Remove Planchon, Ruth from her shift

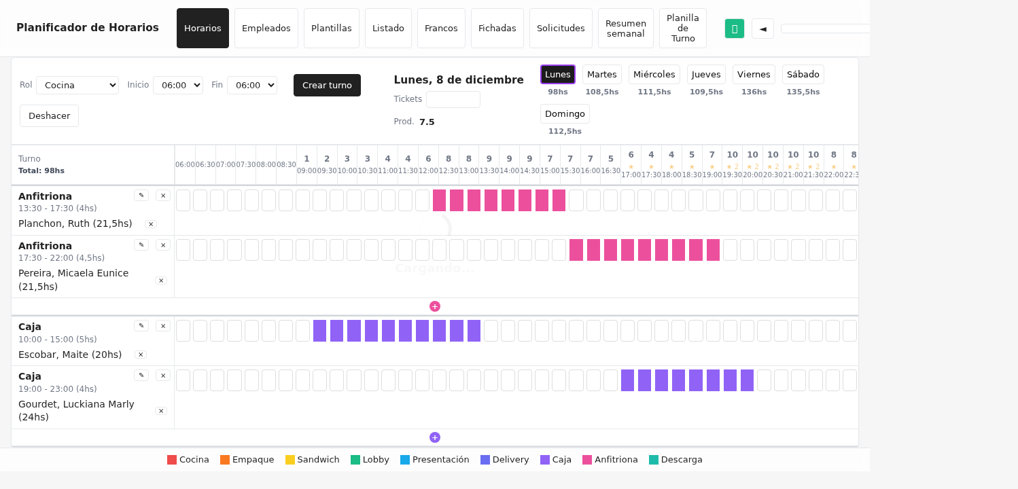click(151, 224)
